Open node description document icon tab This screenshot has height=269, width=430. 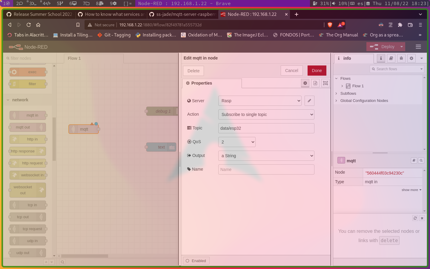coord(315,83)
